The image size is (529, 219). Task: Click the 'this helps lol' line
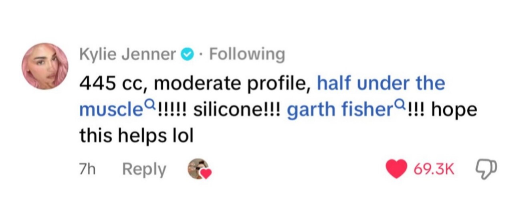[x=136, y=136]
